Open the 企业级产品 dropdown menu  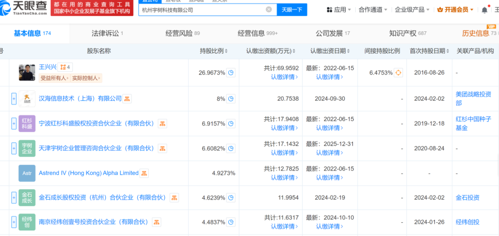pyautogui.click(x=412, y=10)
